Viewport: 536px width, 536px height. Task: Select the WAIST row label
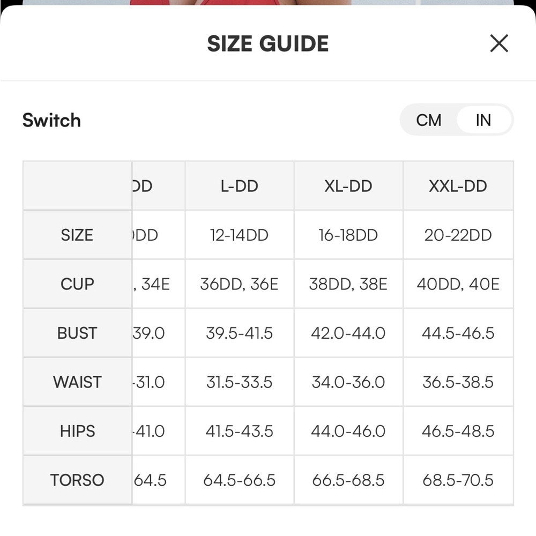[x=77, y=382]
